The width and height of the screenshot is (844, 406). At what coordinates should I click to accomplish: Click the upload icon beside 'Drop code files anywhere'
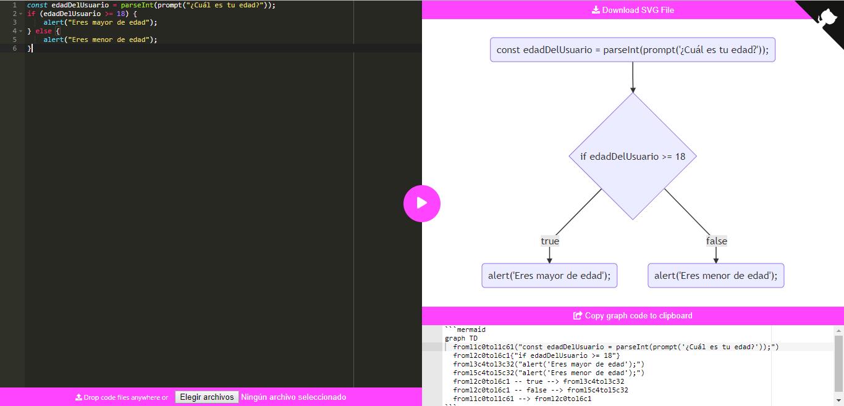pos(78,397)
